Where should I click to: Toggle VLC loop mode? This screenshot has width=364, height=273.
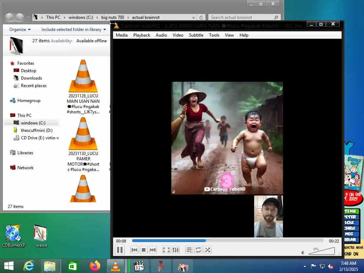pyautogui.click(x=198, y=250)
